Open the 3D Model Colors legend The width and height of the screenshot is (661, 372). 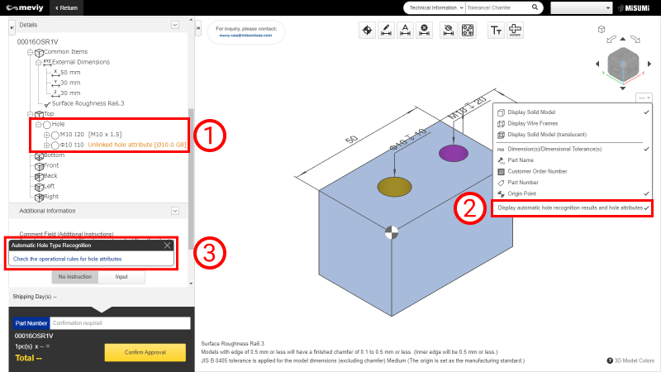coord(630,360)
